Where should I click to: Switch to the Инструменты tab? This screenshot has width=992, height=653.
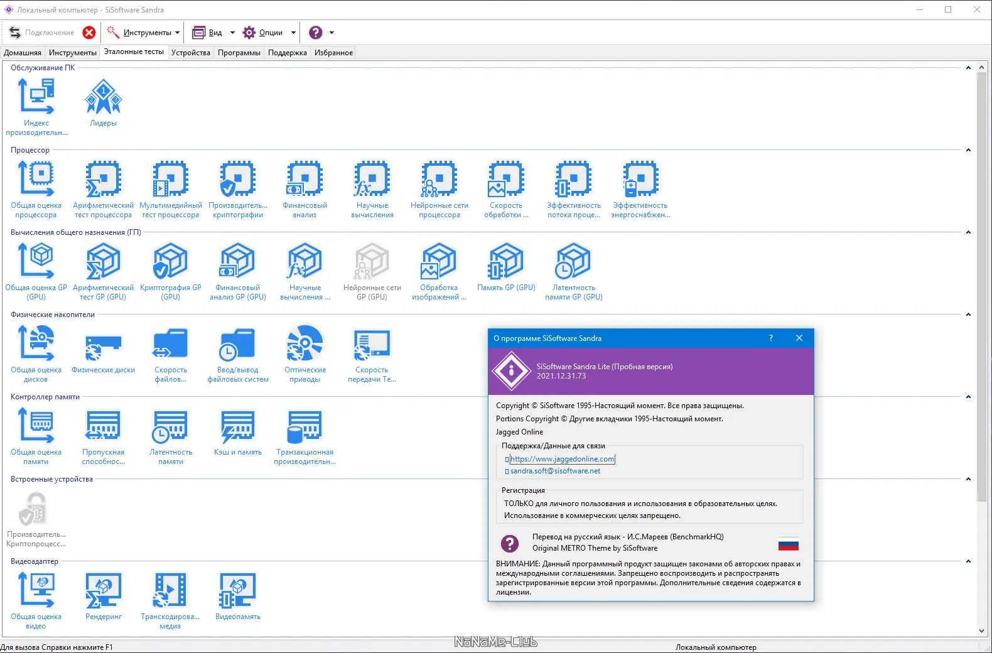[73, 53]
